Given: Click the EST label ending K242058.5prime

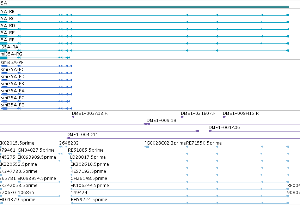Looking at the screenshot, I should (19, 186).
